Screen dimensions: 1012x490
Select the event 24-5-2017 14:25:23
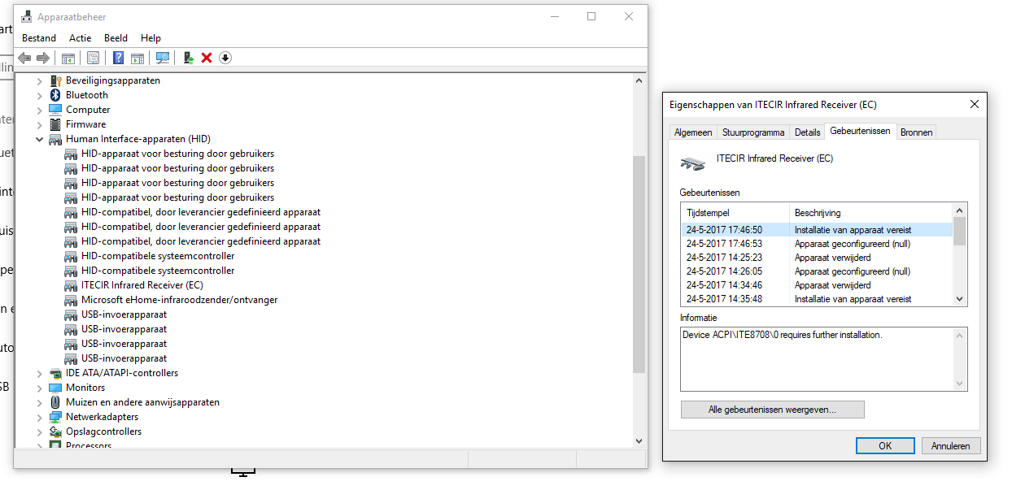point(817,258)
